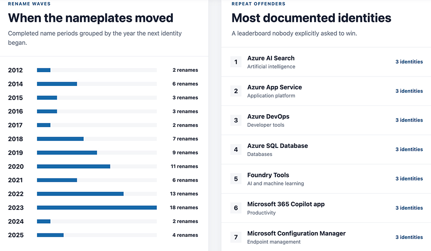Click rank badge 7
This screenshot has width=431, height=251.
pos(236,237)
